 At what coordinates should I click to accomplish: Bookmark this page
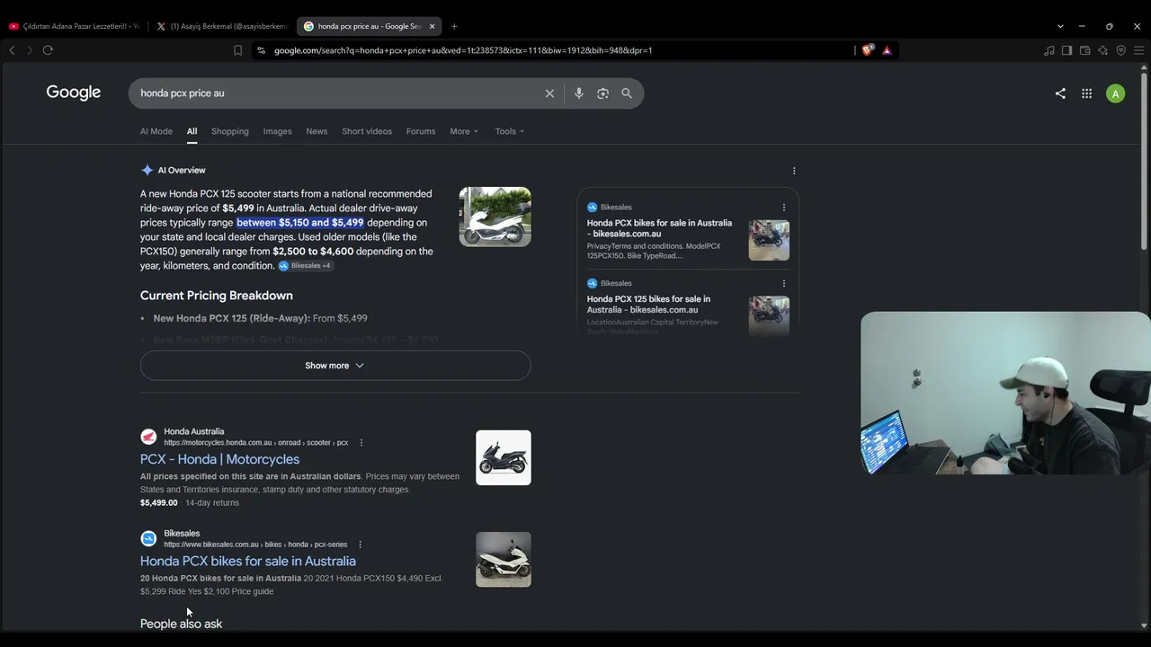point(237,50)
